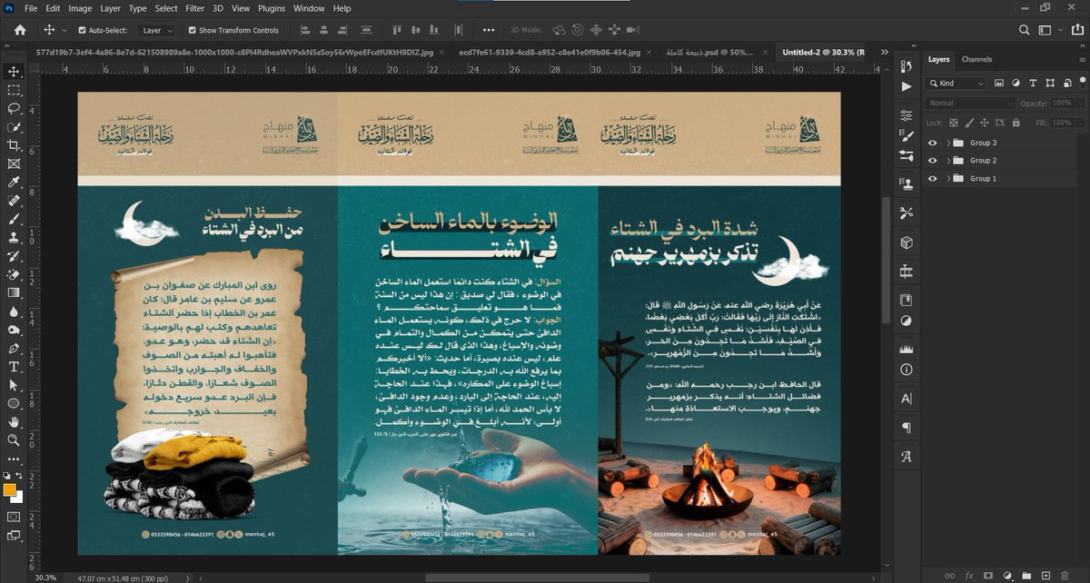Screen dimensions: 1090x583
Task: Open the 3D panel cube icon
Action: tap(907, 242)
